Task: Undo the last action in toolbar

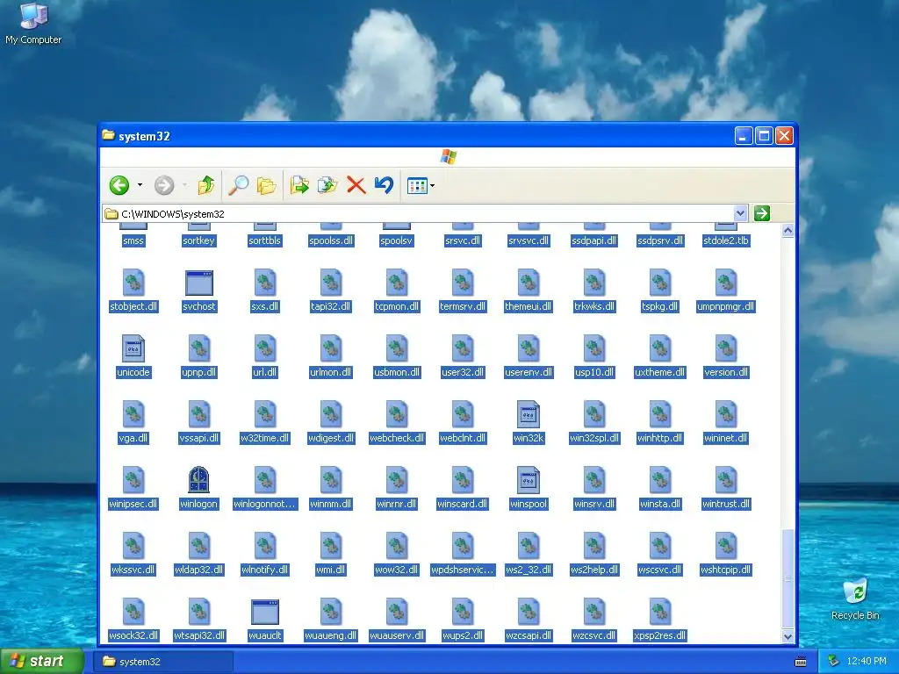Action: [385, 185]
